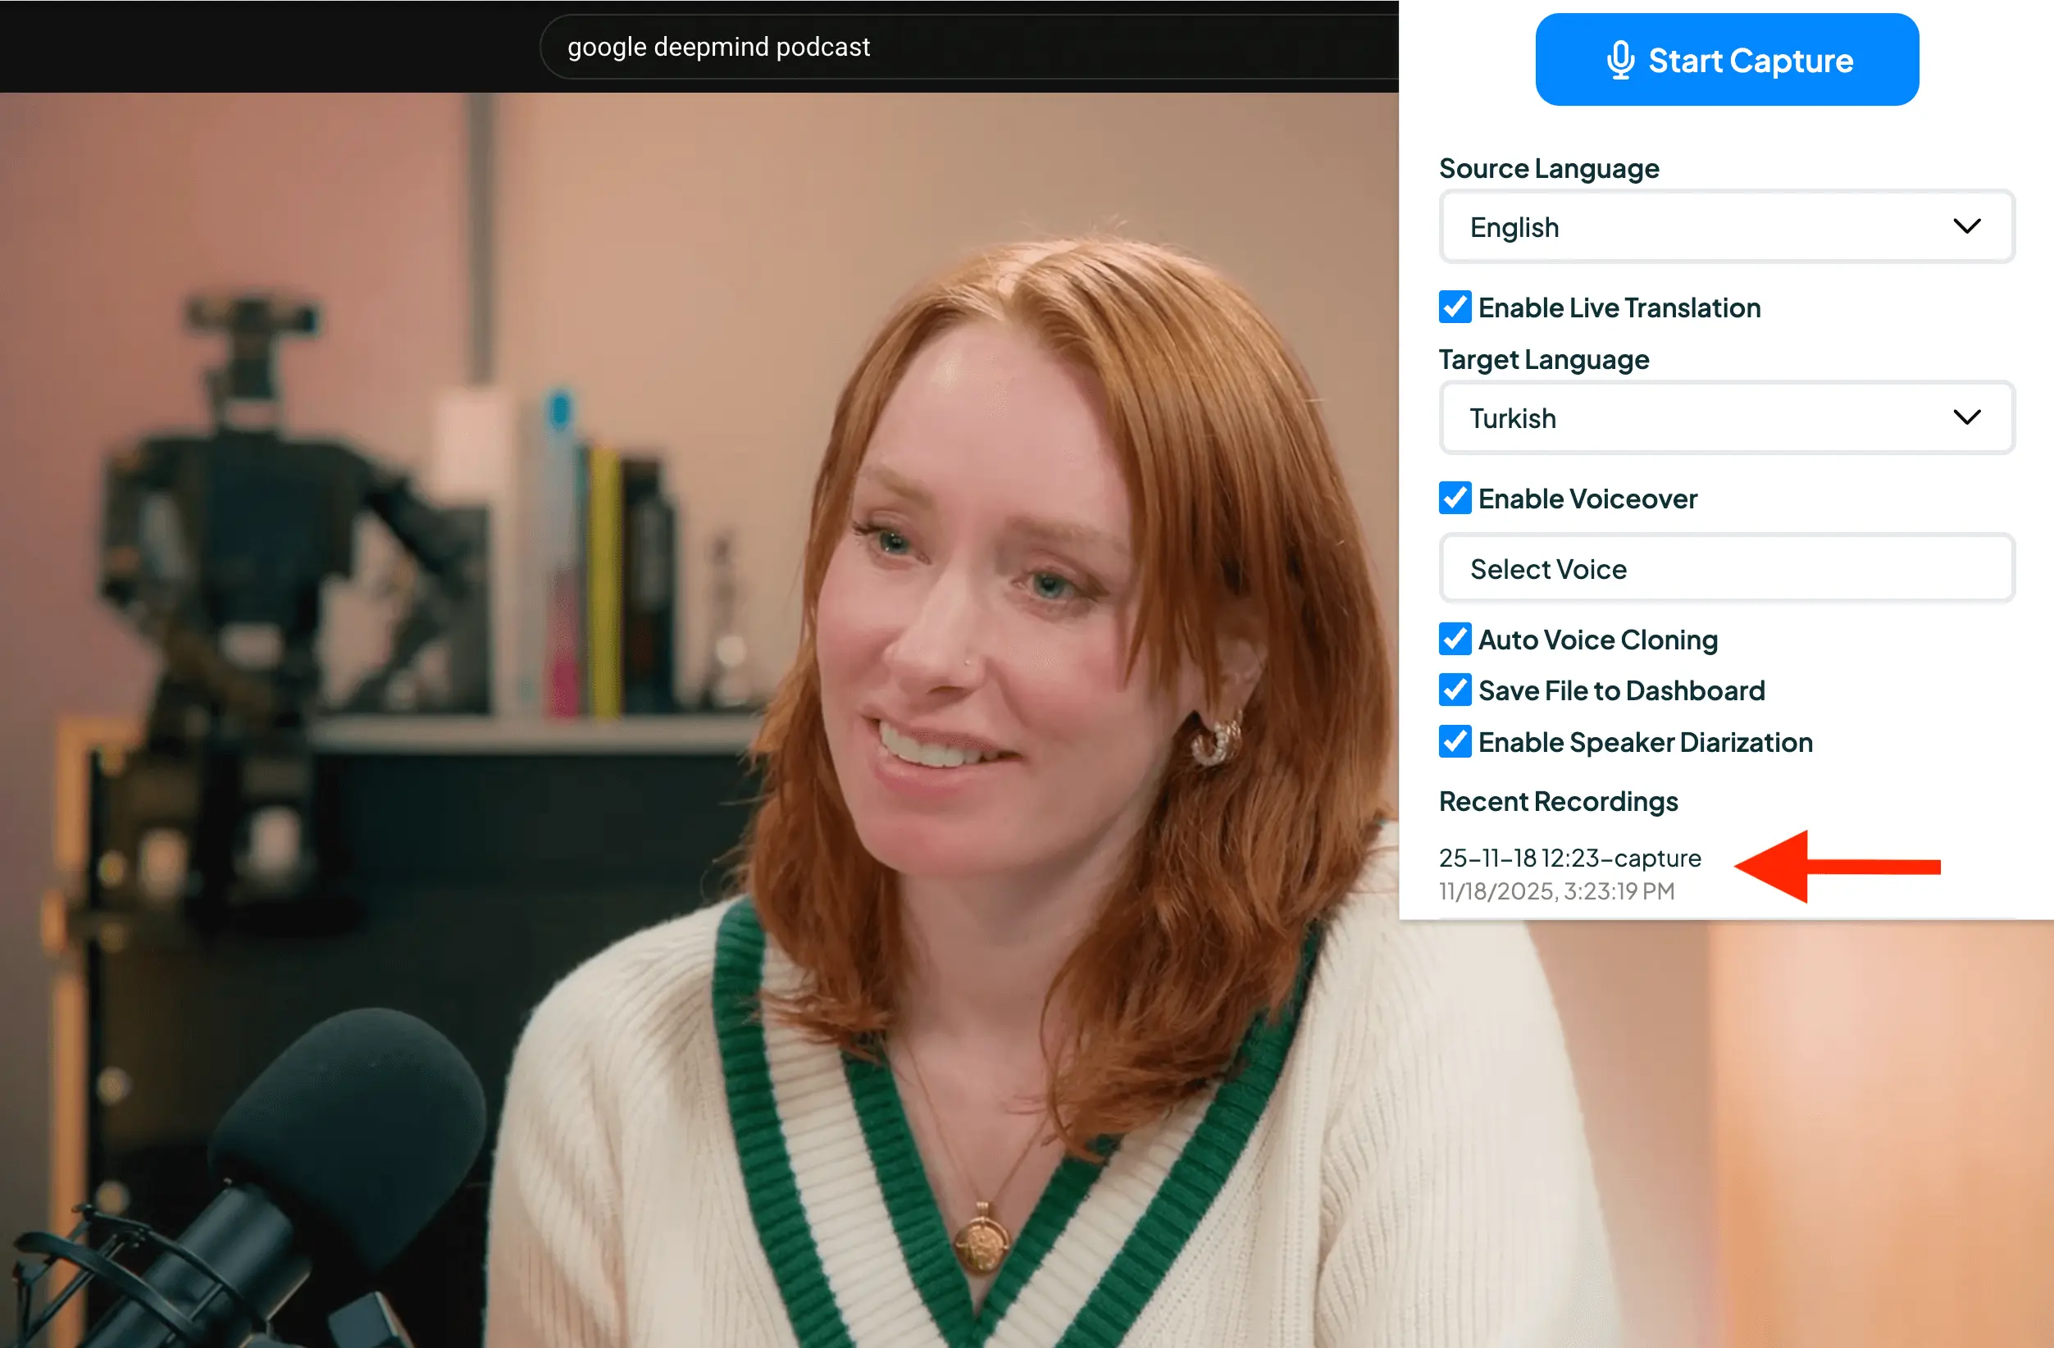Open the Source Language dropdown
Image resolution: width=2054 pixels, height=1348 pixels.
tap(1726, 226)
